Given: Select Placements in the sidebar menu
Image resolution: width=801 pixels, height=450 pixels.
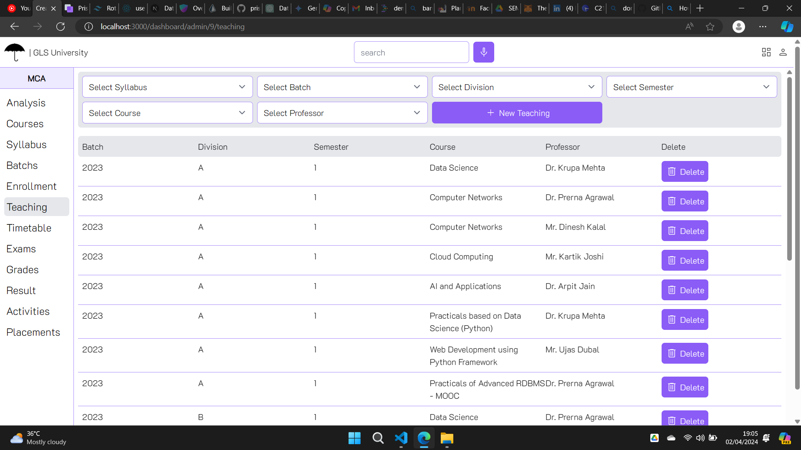Looking at the screenshot, I should click(x=33, y=332).
